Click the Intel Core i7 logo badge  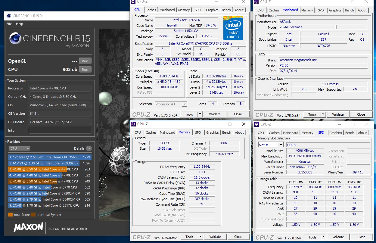pos(233,28)
